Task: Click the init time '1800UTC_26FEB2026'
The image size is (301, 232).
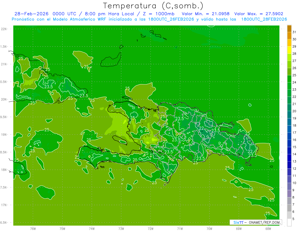Action: pyautogui.click(x=171, y=19)
